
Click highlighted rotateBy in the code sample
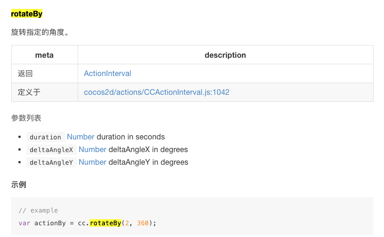(x=105, y=223)
